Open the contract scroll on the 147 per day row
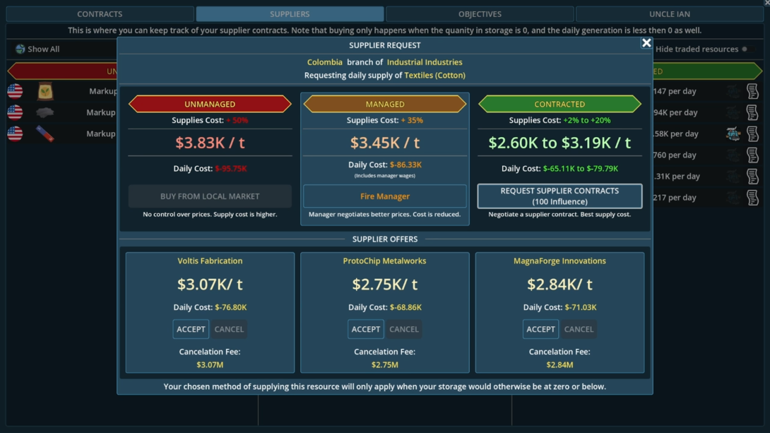The height and width of the screenshot is (433, 770). (x=752, y=91)
